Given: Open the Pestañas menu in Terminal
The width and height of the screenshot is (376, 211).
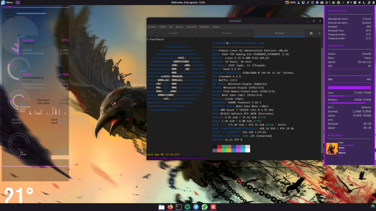Looking at the screenshot, I should [204, 27].
